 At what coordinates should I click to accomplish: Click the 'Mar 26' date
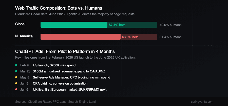[25, 71]
